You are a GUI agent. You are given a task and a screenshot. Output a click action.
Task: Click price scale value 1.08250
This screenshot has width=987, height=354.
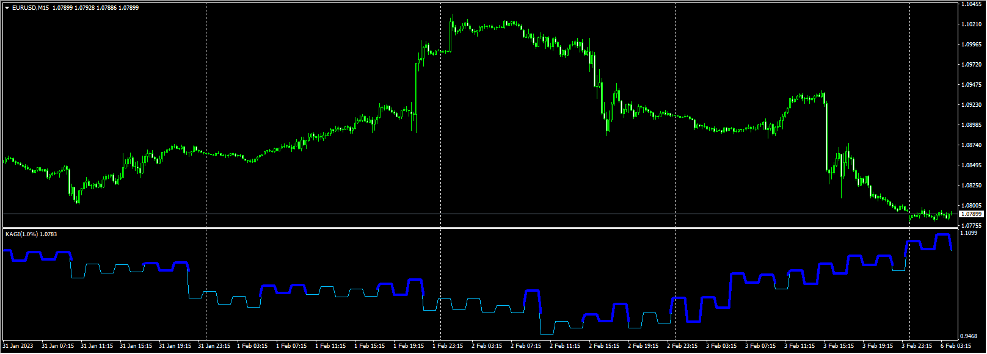[971, 186]
